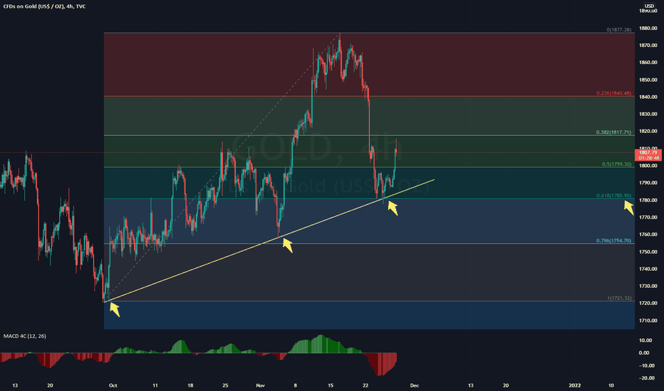Click 1860.00 on the price axis
Image resolution: width=664 pixels, height=391 pixels.
tap(648, 63)
